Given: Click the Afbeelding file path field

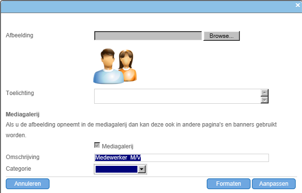Looking at the screenshot, I should 148,36.
